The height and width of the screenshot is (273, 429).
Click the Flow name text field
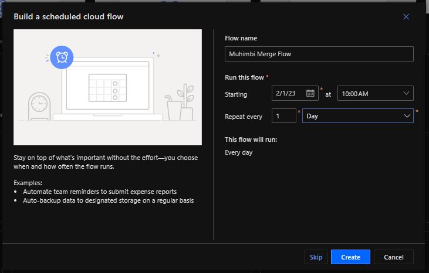tap(319, 54)
